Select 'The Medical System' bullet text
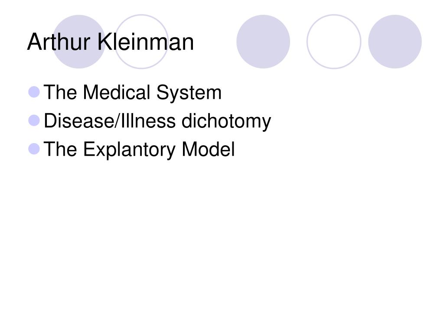Viewport: 444px width, 333px height. 133,92
